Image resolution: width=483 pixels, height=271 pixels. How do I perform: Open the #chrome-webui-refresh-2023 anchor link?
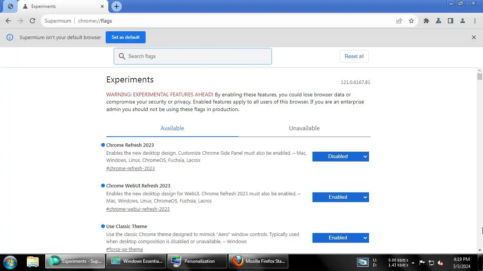click(138, 209)
